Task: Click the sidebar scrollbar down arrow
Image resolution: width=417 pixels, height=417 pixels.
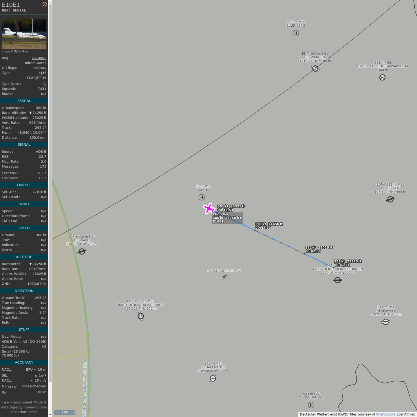Action: 50,415
